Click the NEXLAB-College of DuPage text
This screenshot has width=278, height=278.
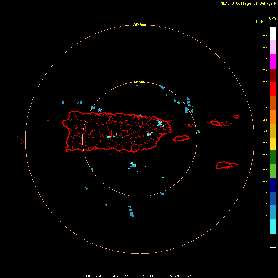click(x=247, y=3)
